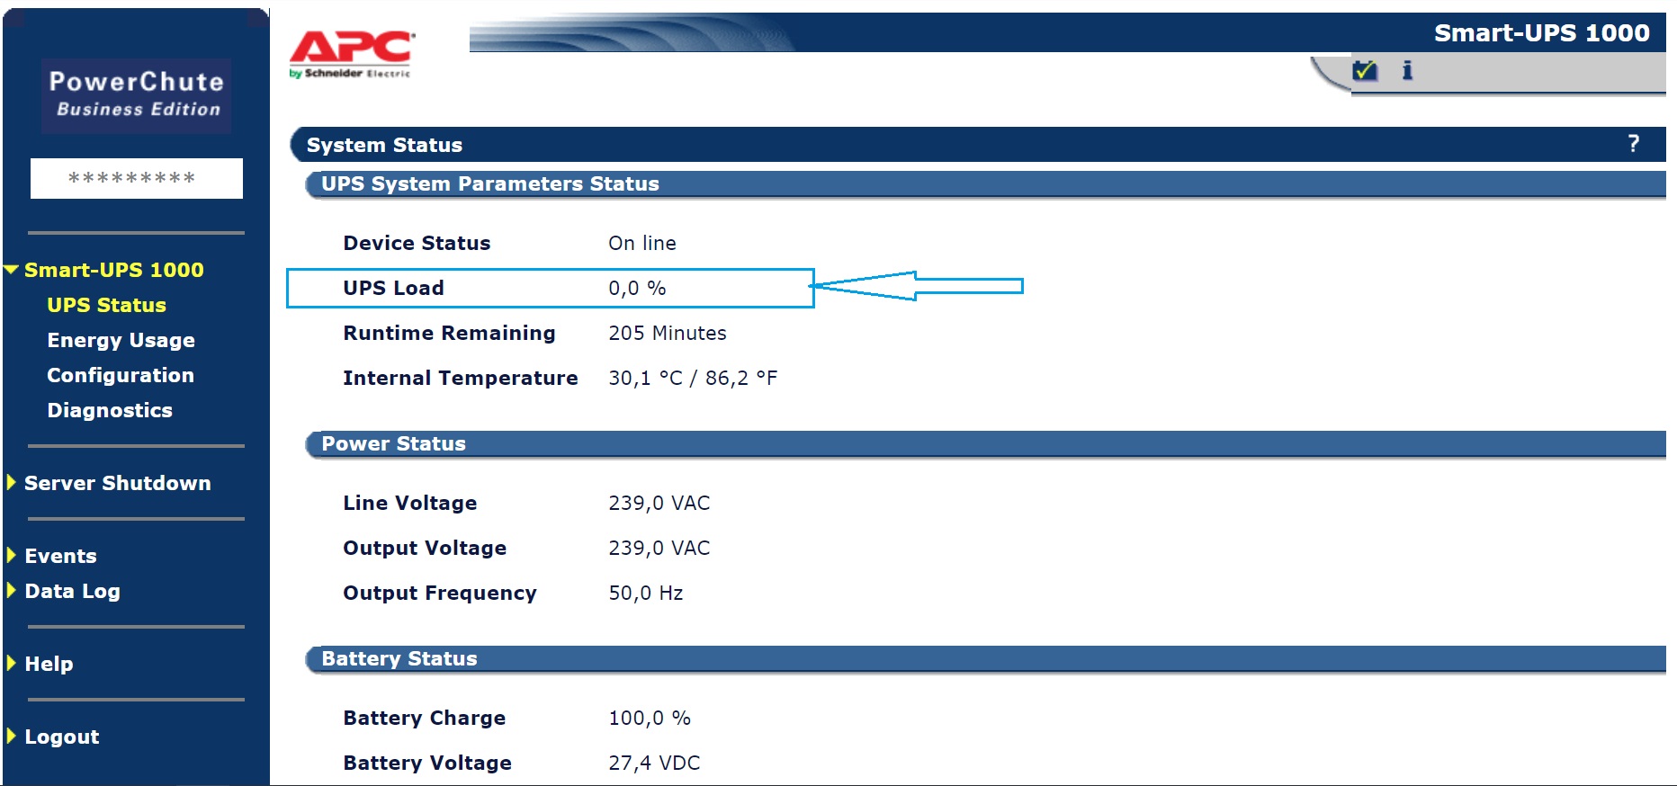Select Smart-UPS 1000 in the sidebar
Image resolution: width=1677 pixels, height=786 pixels.
point(114,270)
